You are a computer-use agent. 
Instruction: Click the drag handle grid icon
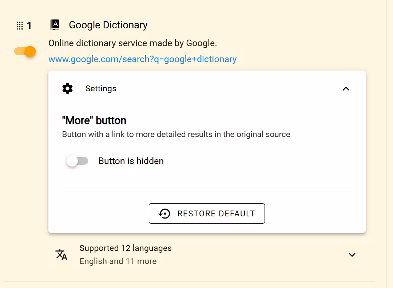20,25
